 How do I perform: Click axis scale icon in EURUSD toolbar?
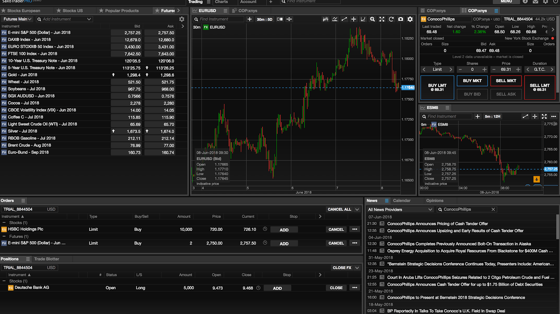pos(363,19)
